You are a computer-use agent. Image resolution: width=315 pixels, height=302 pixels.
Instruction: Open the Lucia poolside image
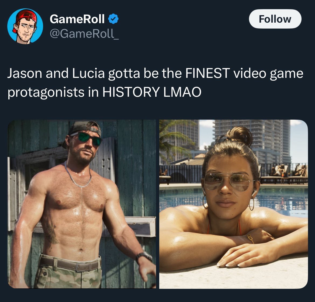[x=233, y=204]
